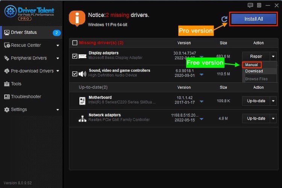This screenshot has height=188, width=282.
Task: Click the Rescue Center icon
Action: pyautogui.click(x=7, y=45)
